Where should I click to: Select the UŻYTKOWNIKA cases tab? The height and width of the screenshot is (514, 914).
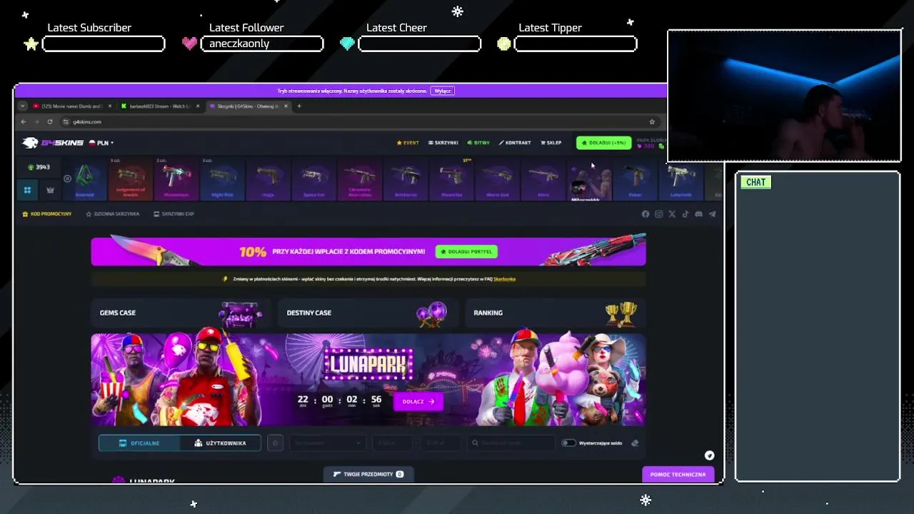(x=220, y=443)
